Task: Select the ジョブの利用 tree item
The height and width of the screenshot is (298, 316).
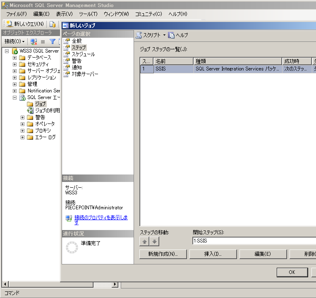Action: coord(48,111)
